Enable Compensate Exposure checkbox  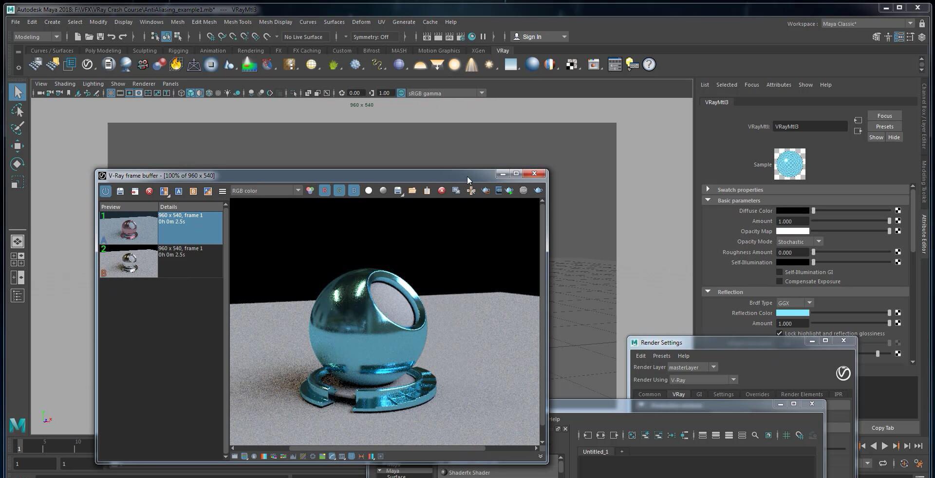tap(779, 281)
